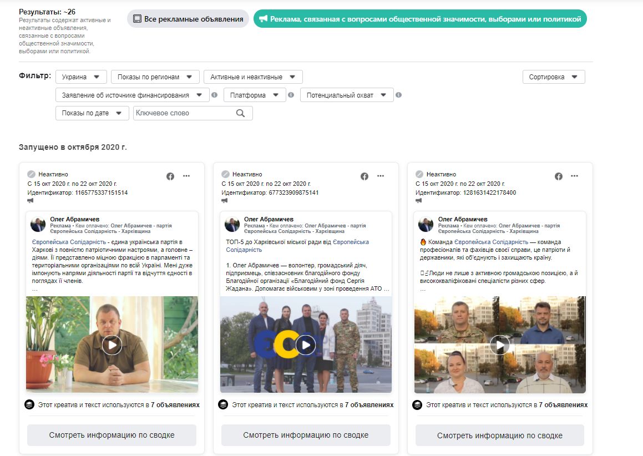Screen dimensions: 643x456
Task: Click Олег Абрамичев page name in second ad
Action: [269, 219]
